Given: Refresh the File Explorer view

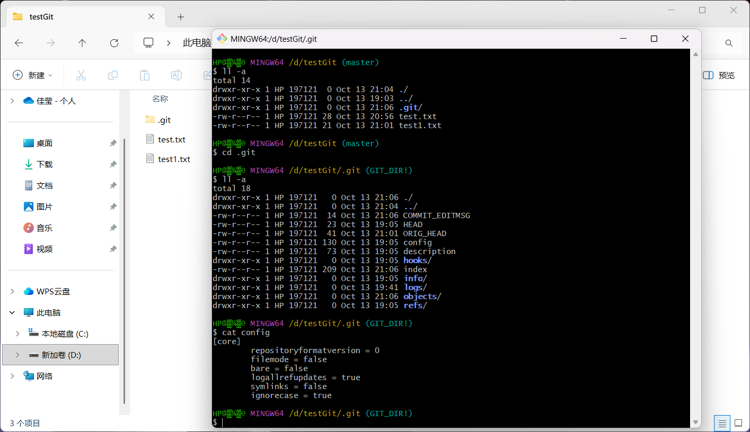Looking at the screenshot, I should [x=114, y=43].
